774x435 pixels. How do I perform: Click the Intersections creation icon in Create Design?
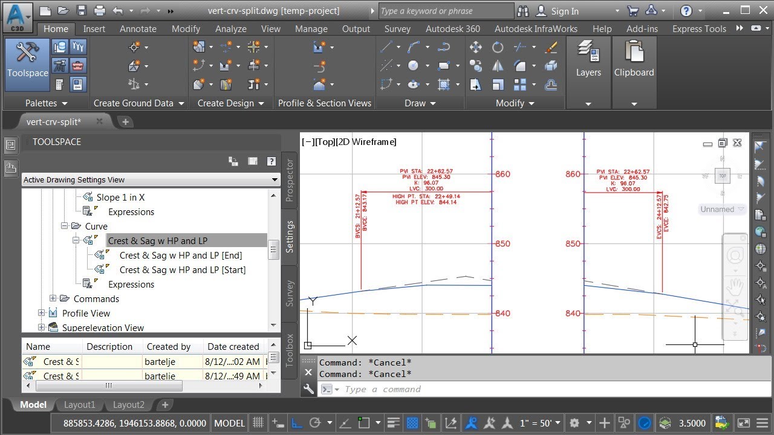253,47
